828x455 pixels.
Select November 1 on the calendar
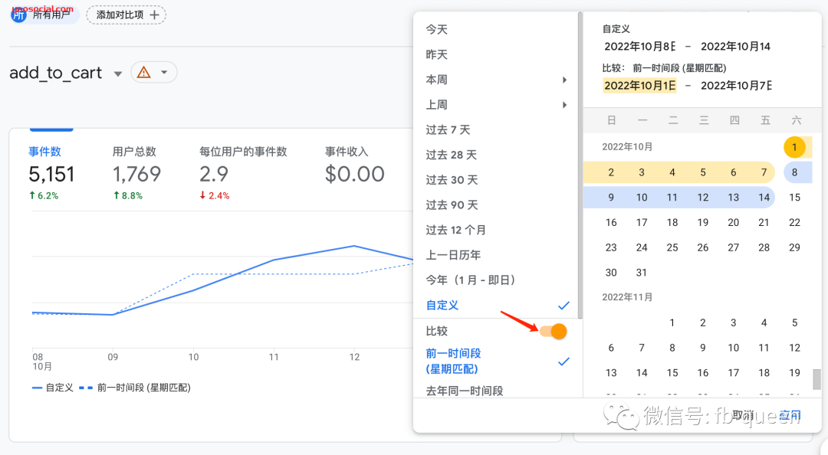672,322
